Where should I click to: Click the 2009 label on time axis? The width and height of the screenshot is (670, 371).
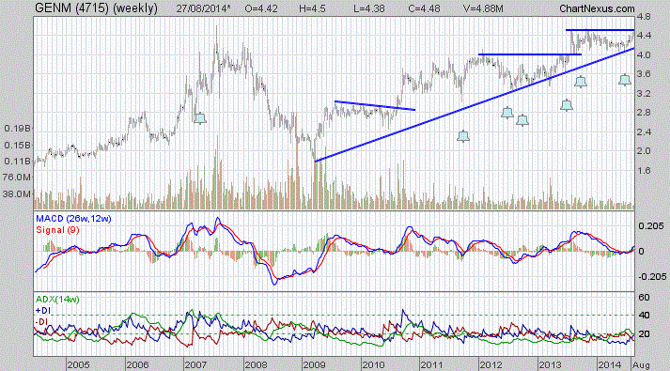click(x=314, y=365)
